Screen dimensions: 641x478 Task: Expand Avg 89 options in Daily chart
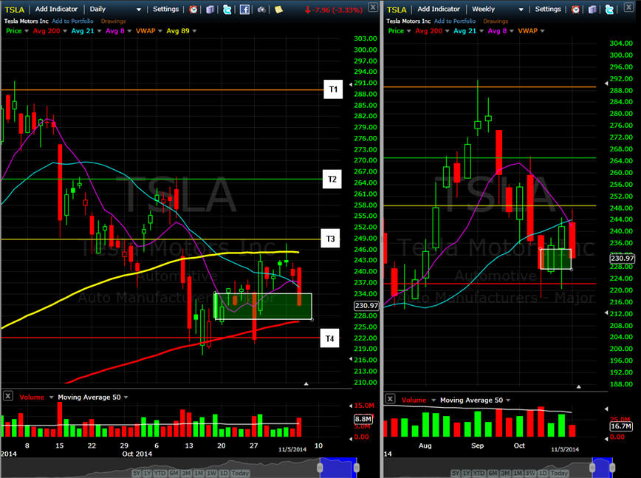click(194, 31)
